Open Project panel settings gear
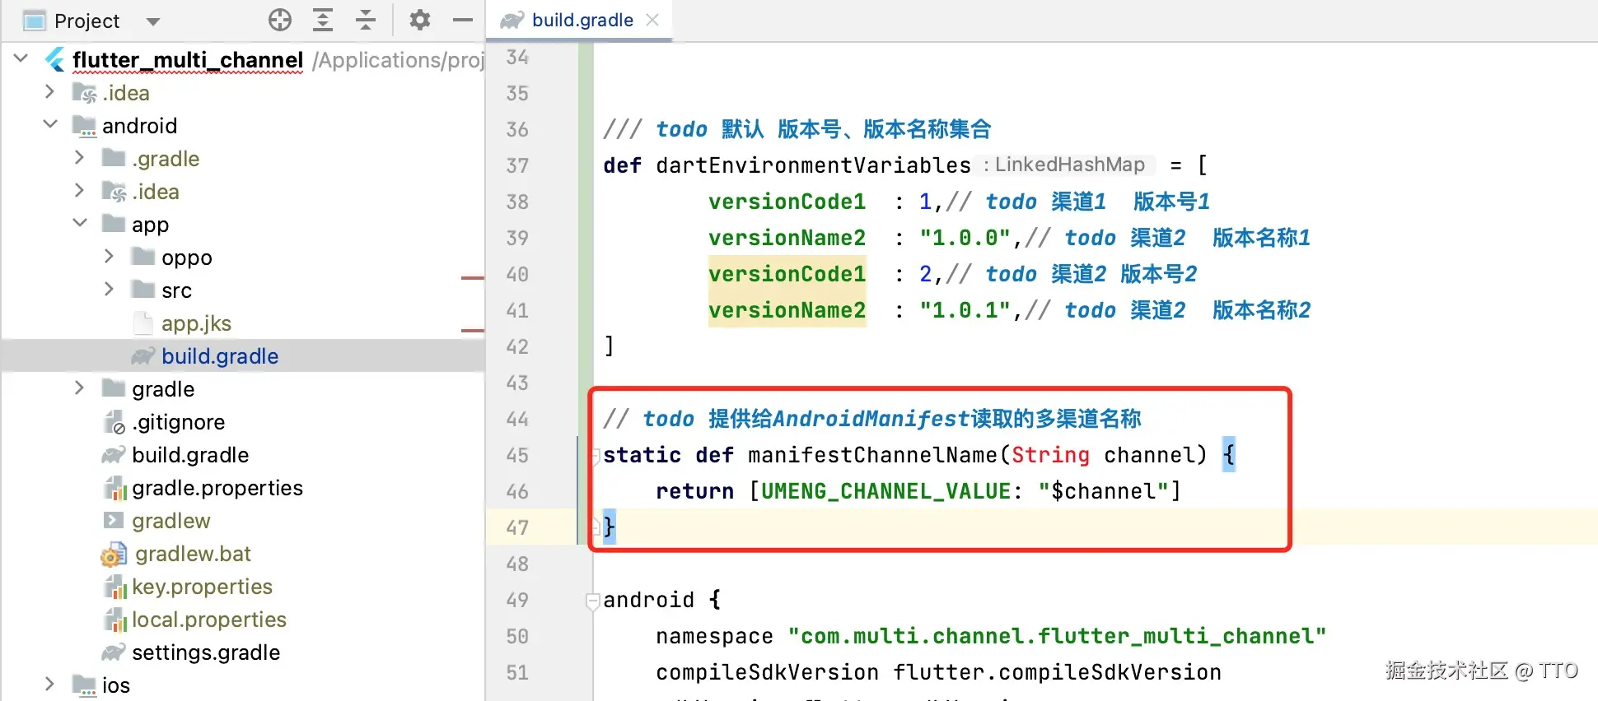 [420, 20]
